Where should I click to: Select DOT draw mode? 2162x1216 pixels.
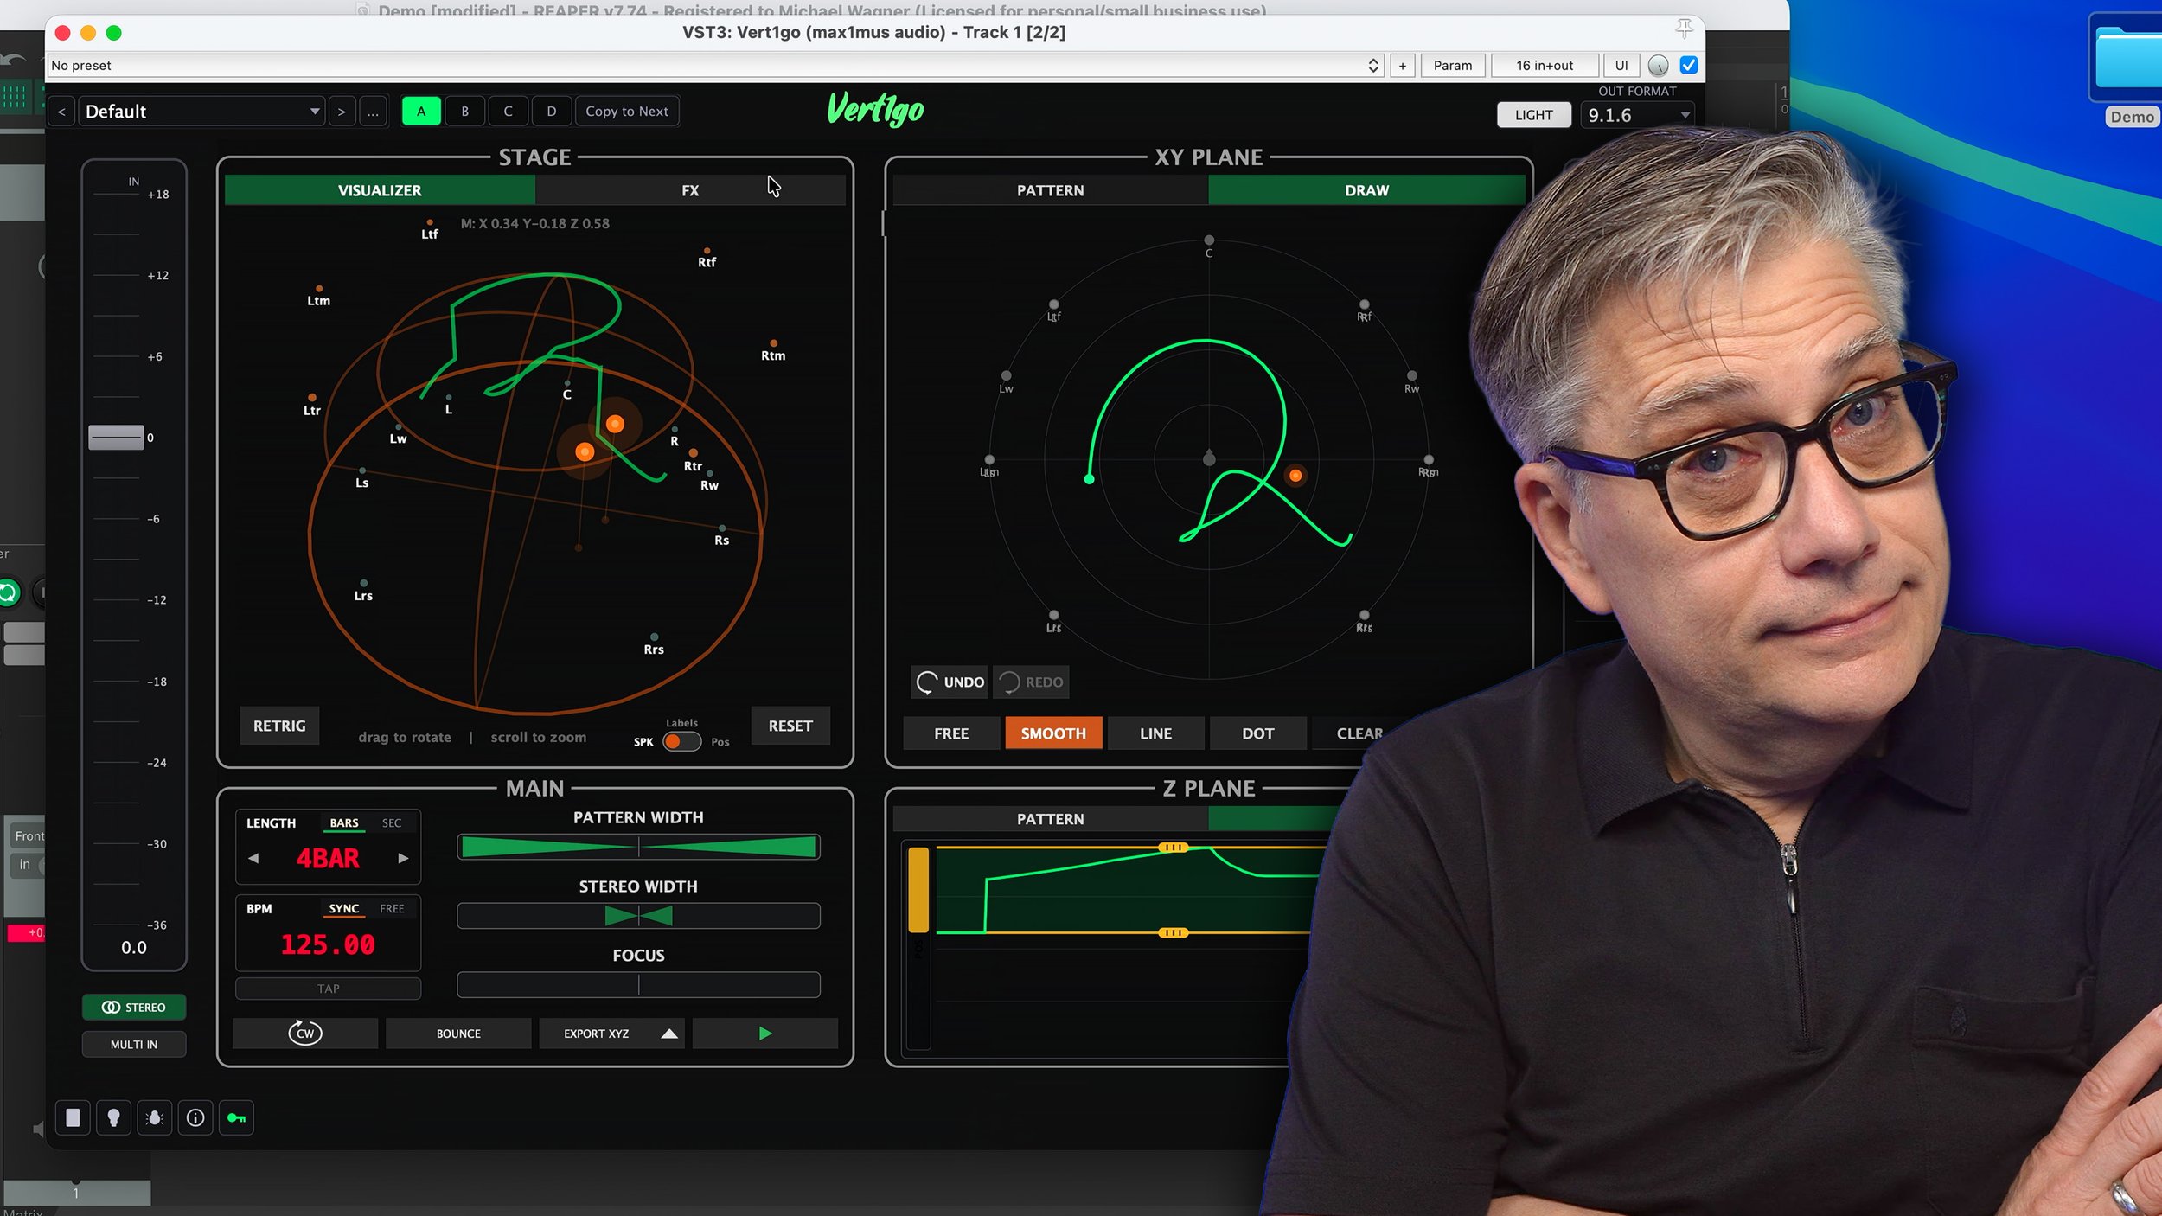click(x=1257, y=733)
